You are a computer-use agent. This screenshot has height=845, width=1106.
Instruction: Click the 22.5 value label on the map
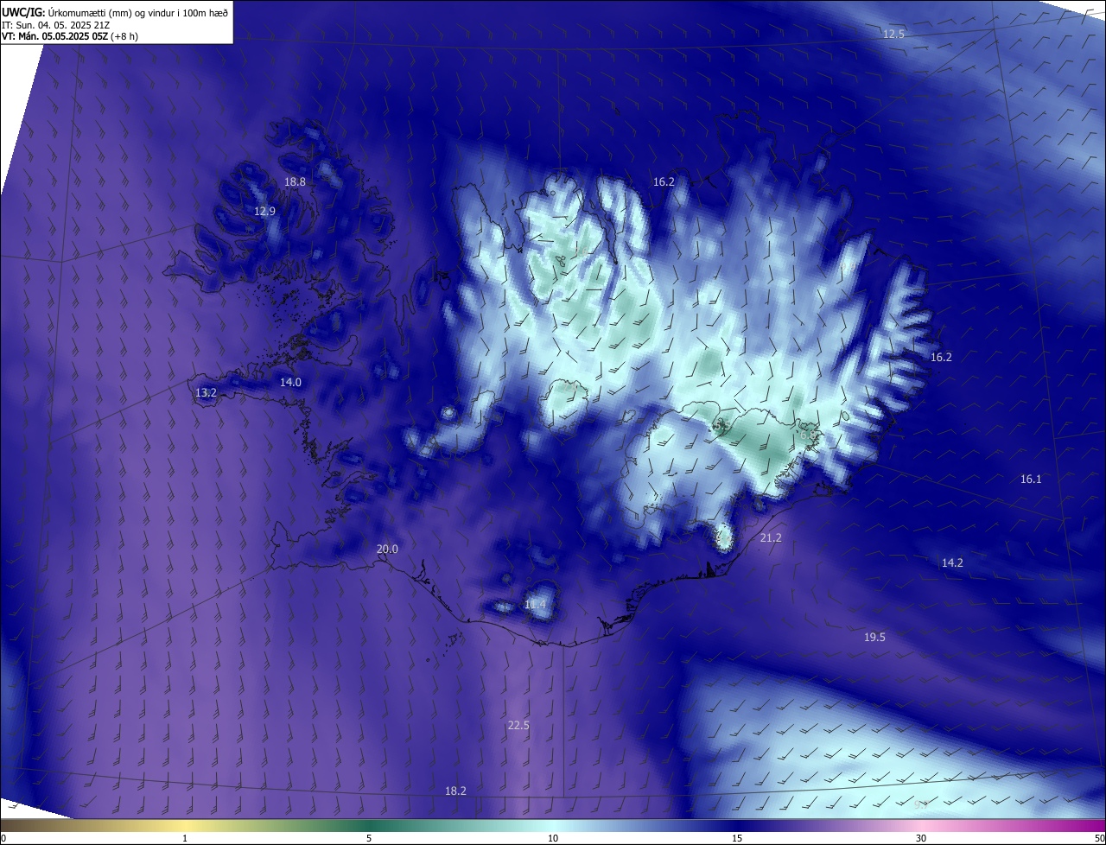518,725
